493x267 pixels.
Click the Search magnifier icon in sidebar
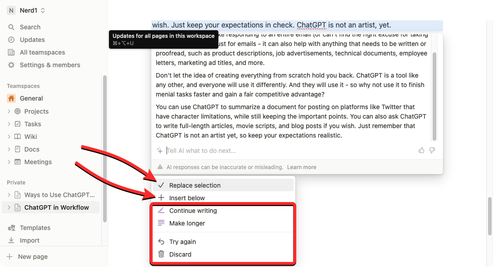point(11,27)
